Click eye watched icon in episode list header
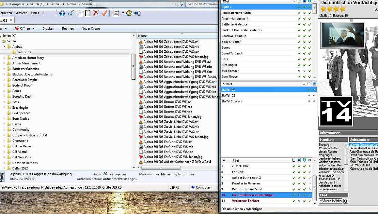This screenshot has width=378, height=214. tap(310, 160)
